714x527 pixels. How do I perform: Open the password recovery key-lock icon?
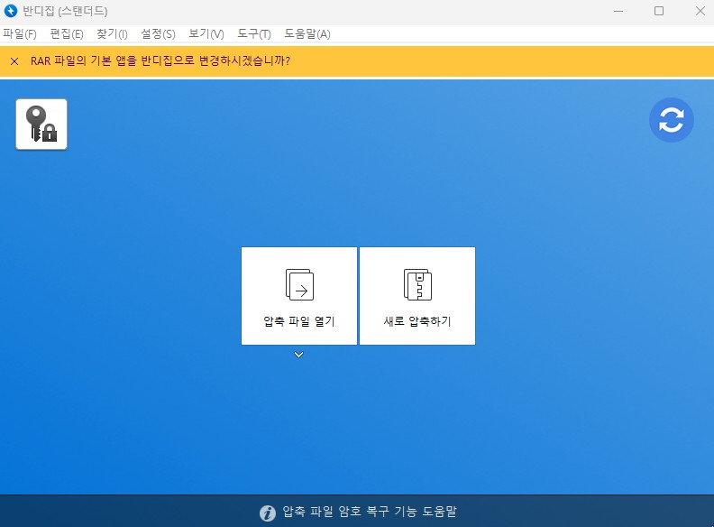pos(41,124)
